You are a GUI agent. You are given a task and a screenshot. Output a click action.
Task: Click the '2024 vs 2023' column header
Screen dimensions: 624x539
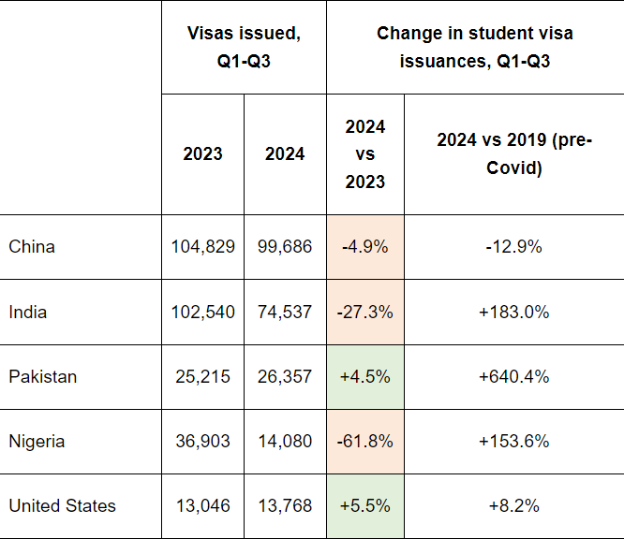pos(365,154)
